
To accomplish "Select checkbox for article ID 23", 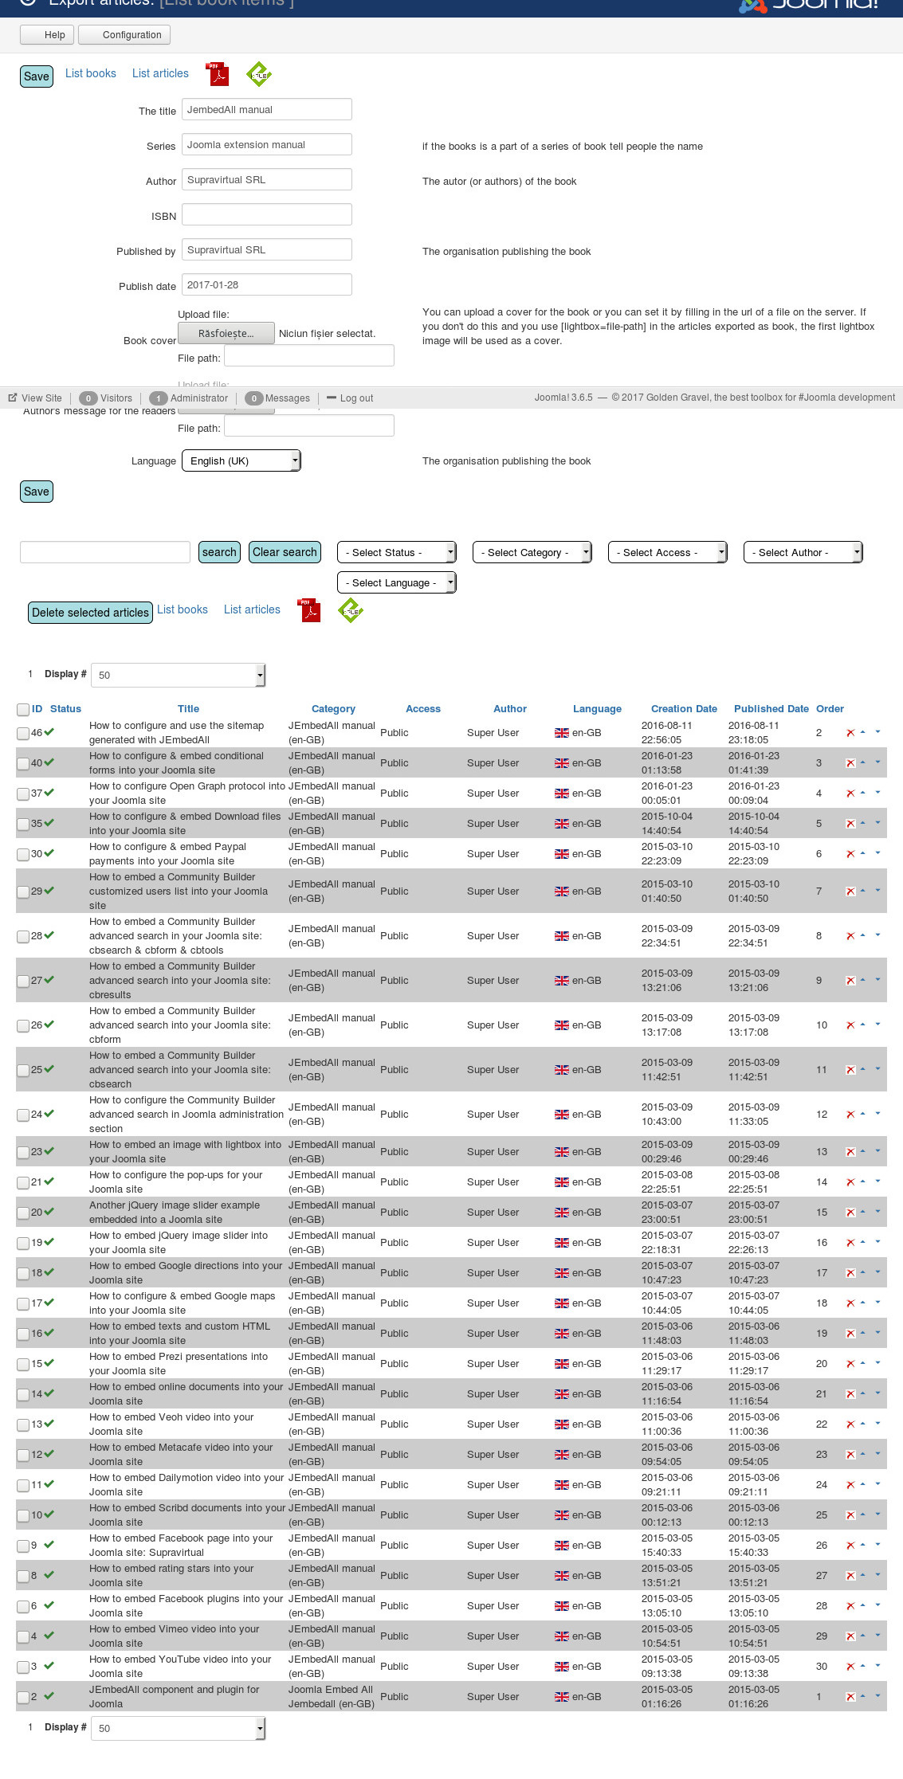I will click(x=23, y=1152).
